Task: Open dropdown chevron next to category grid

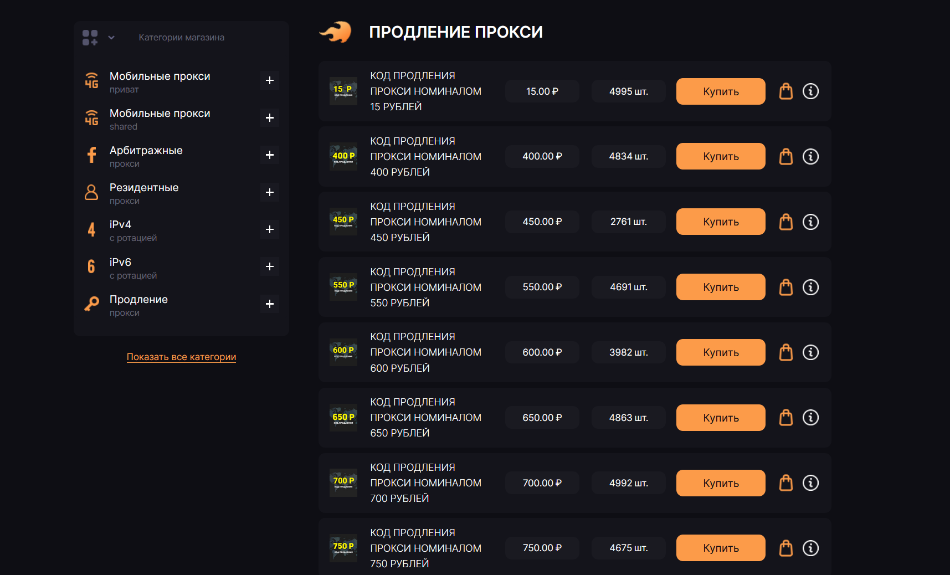Action: point(111,38)
